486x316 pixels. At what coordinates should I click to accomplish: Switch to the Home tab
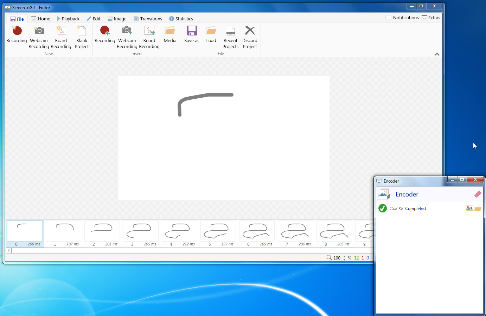tap(40, 19)
